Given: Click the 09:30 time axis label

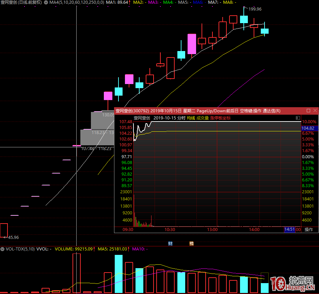Looking at the screenshot, I should pyautogui.click(x=128, y=230).
